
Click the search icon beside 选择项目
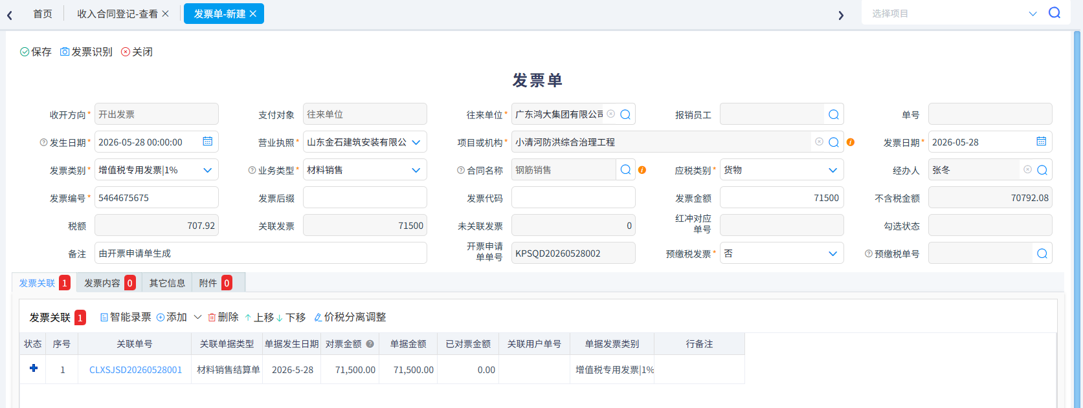coord(1055,13)
